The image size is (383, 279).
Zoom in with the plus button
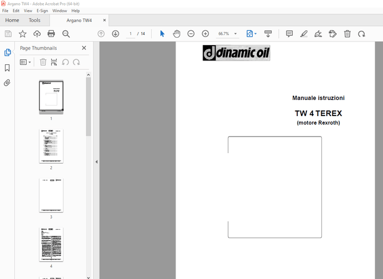206,34
